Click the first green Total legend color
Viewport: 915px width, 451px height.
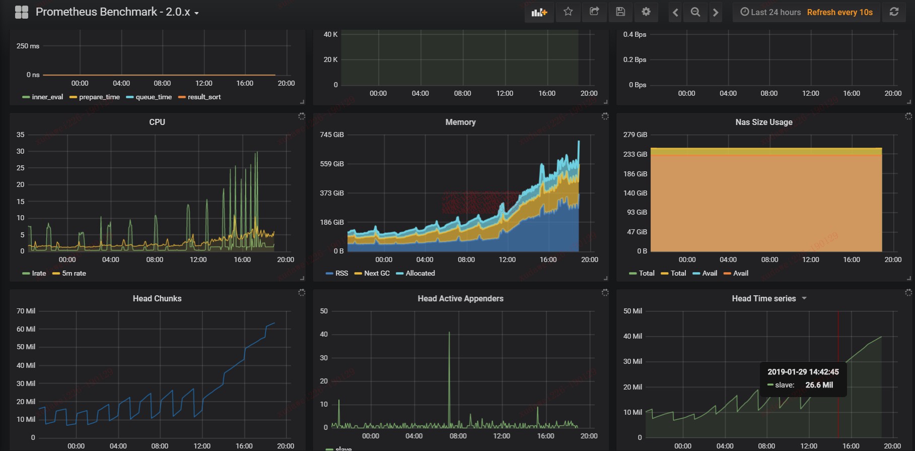coord(633,274)
